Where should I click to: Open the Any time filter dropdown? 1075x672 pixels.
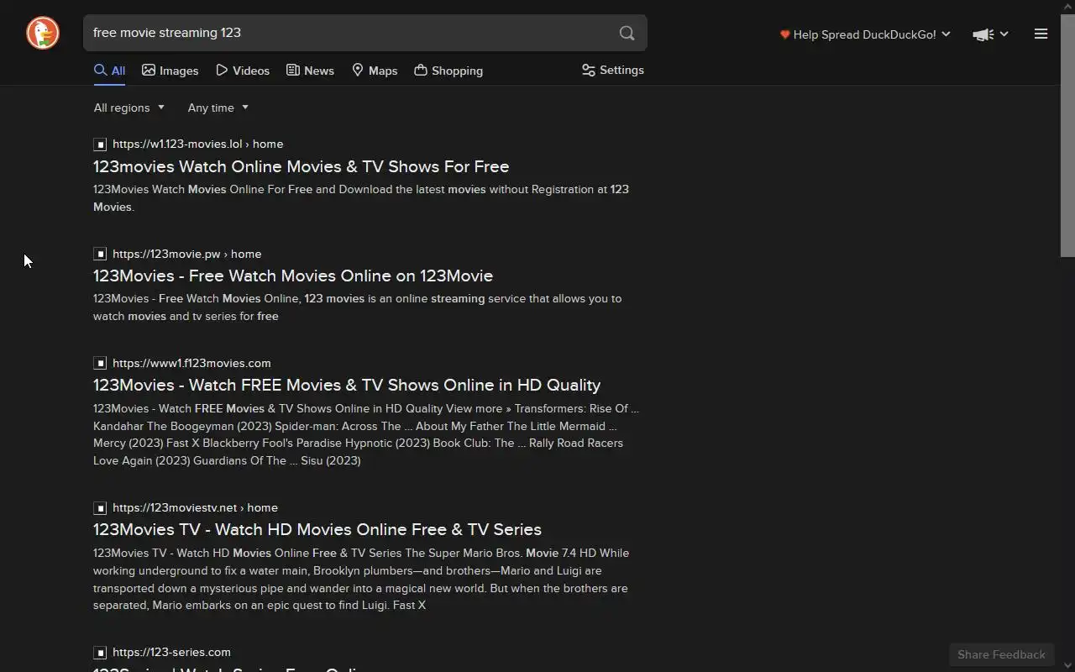pos(218,108)
